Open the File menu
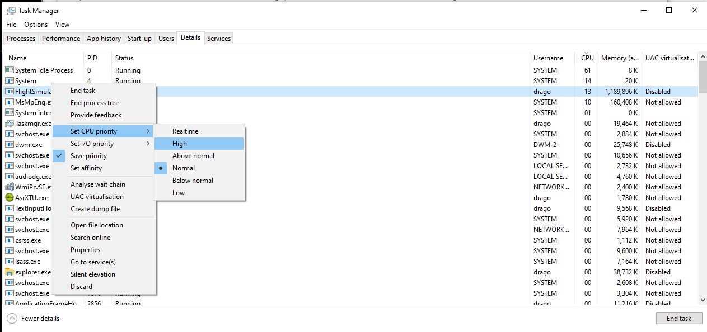Screen dimensions: 707x332 [x=11, y=25]
